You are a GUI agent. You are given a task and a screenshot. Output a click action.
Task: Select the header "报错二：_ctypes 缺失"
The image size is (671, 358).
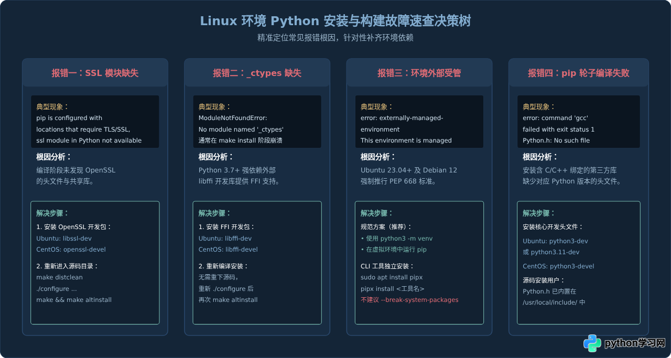click(257, 73)
